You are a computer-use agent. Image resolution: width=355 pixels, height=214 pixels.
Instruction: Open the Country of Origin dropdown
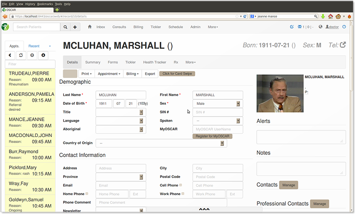[161, 143]
